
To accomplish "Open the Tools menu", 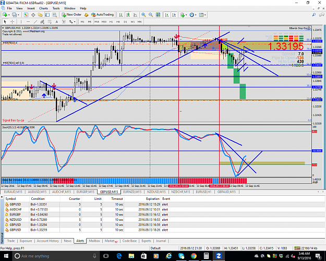I will (56, 8).
